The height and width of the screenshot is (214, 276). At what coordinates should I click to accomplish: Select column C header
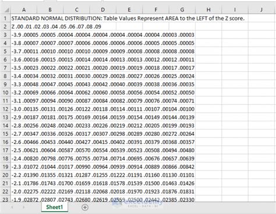point(76,9)
